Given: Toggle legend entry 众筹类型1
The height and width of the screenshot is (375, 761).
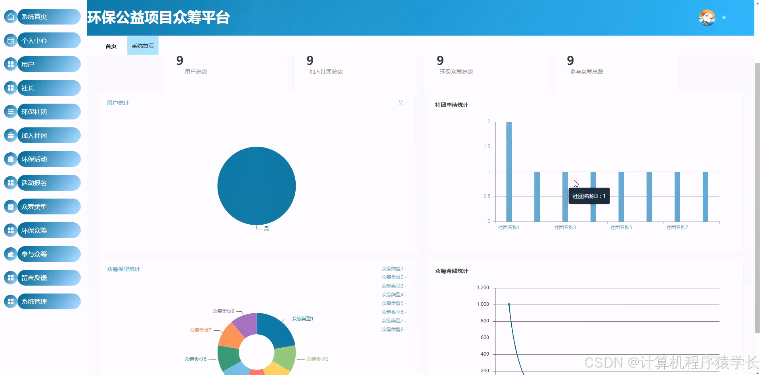Looking at the screenshot, I should tap(394, 269).
